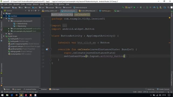Click the Make Project hammer icon
173x97 pixels.
123,8
